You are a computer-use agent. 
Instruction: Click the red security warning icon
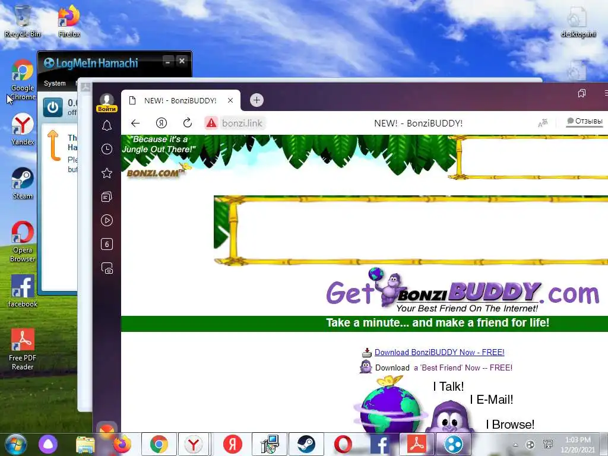click(x=211, y=123)
